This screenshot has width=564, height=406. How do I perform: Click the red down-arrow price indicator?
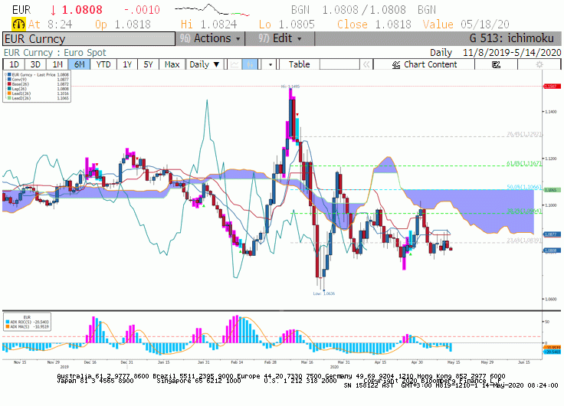point(53,11)
